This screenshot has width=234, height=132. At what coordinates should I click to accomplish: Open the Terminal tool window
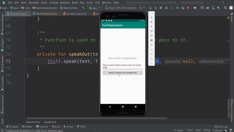click(42, 126)
